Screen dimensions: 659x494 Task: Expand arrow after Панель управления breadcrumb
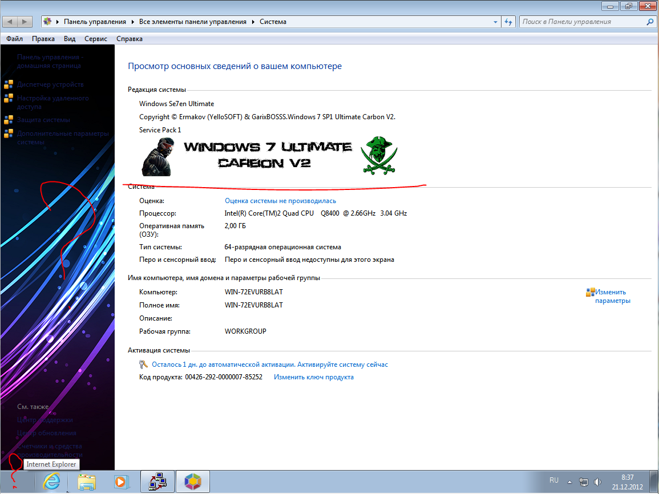(132, 22)
